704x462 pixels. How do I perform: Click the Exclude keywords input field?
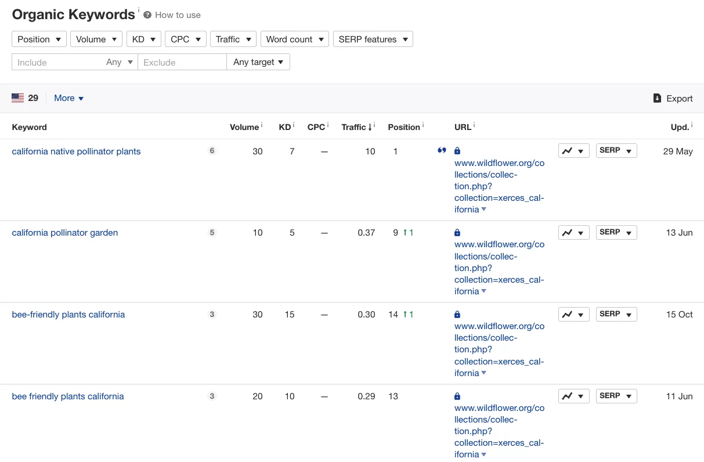pos(182,62)
